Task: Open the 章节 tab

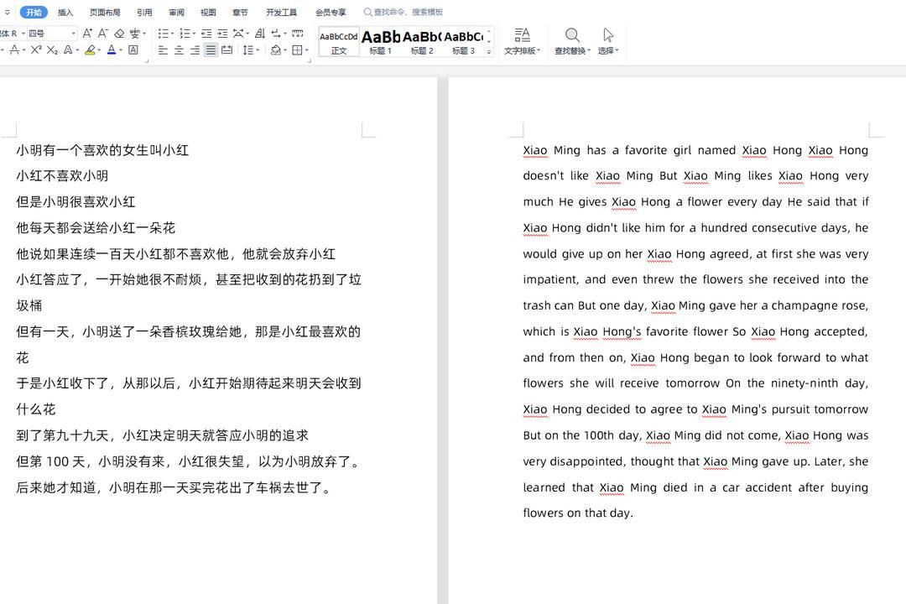Action: click(240, 12)
